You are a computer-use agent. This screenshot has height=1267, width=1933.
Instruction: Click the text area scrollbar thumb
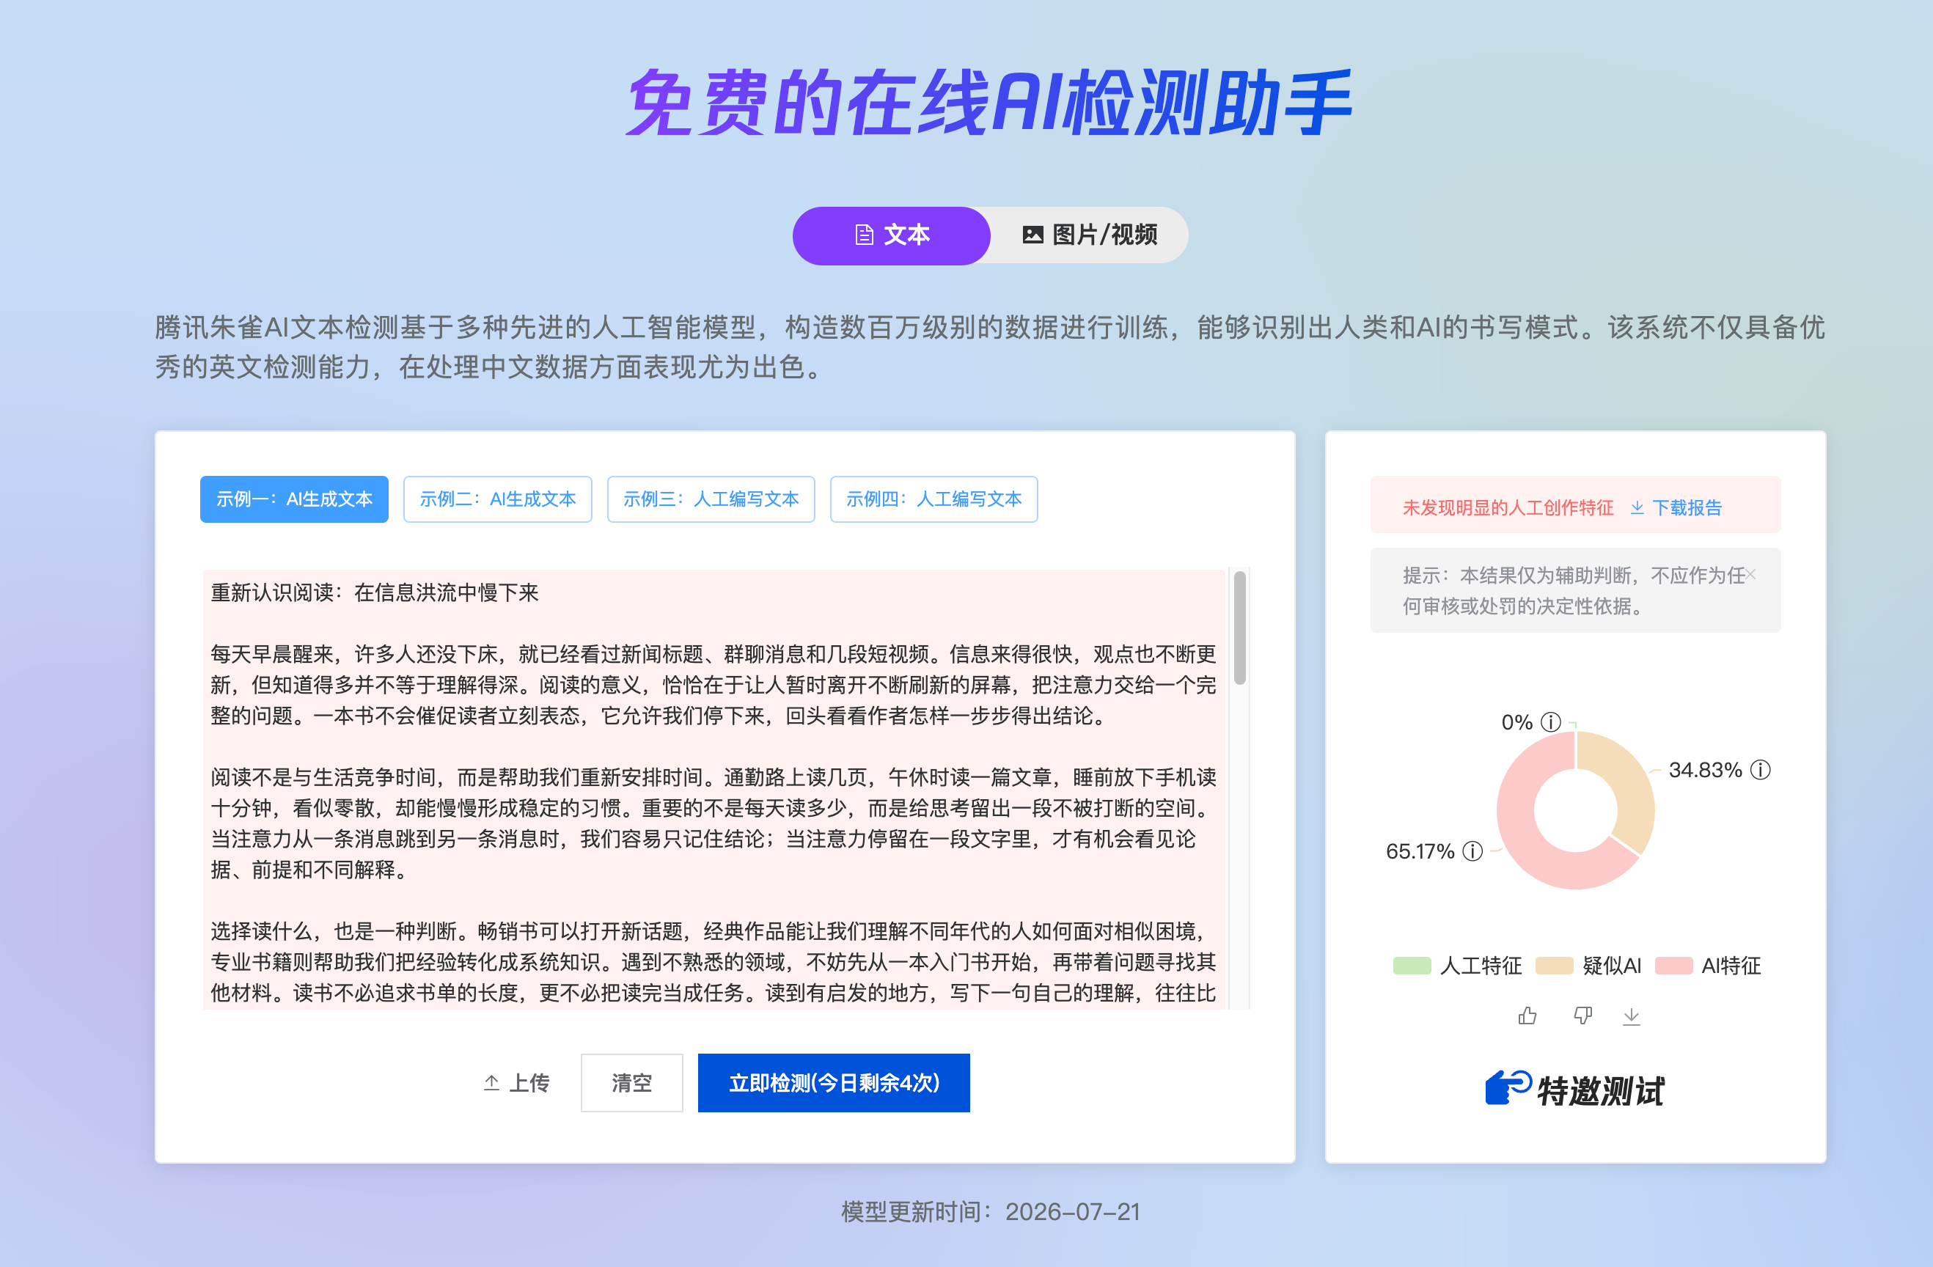(1239, 628)
